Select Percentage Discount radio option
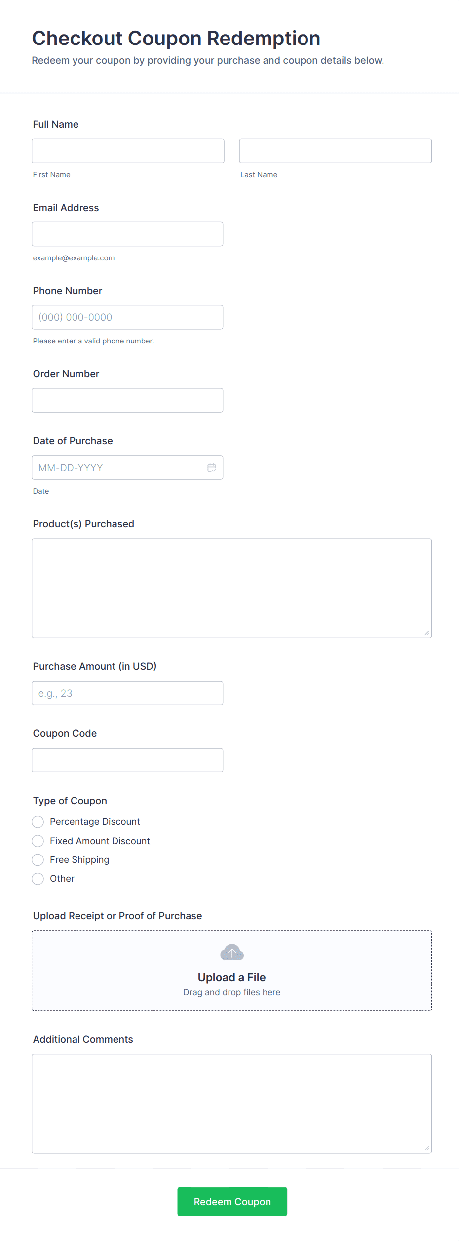Screen dimensions: 459x1241 point(38,822)
